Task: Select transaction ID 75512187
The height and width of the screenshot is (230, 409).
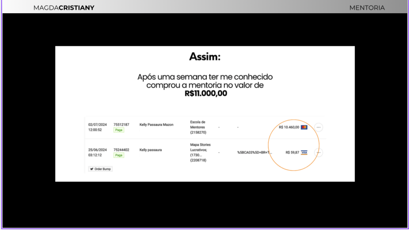Action: coord(121,125)
